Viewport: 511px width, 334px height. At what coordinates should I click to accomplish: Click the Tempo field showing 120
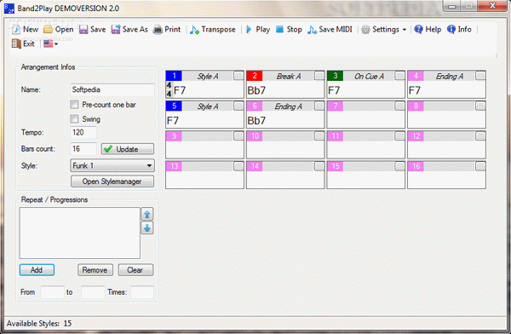click(x=83, y=132)
